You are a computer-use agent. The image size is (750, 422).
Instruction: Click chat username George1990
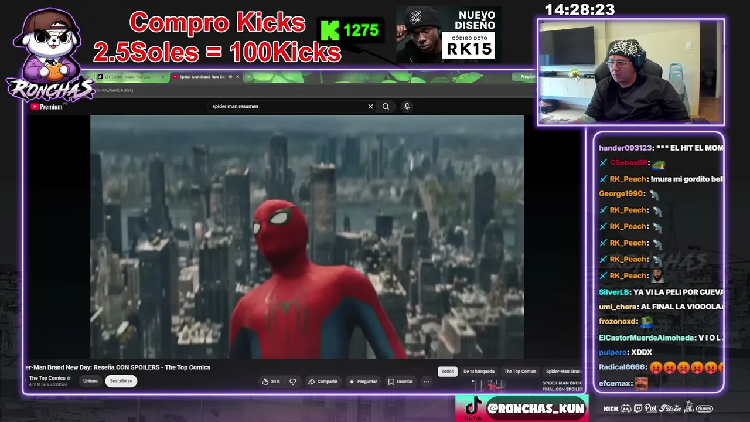[x=621, y=194]
